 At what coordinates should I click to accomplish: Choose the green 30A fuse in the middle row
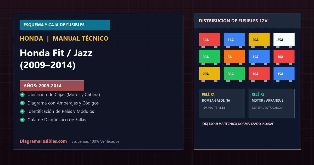click(209, 57)
